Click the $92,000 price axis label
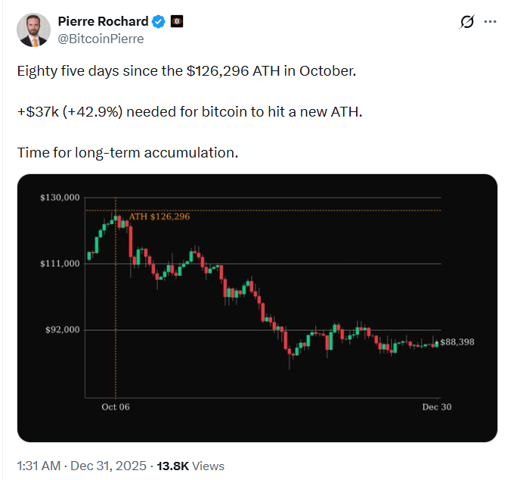This screenshot has width=511, height=480. pyautogui.click(x=62, y=330)
